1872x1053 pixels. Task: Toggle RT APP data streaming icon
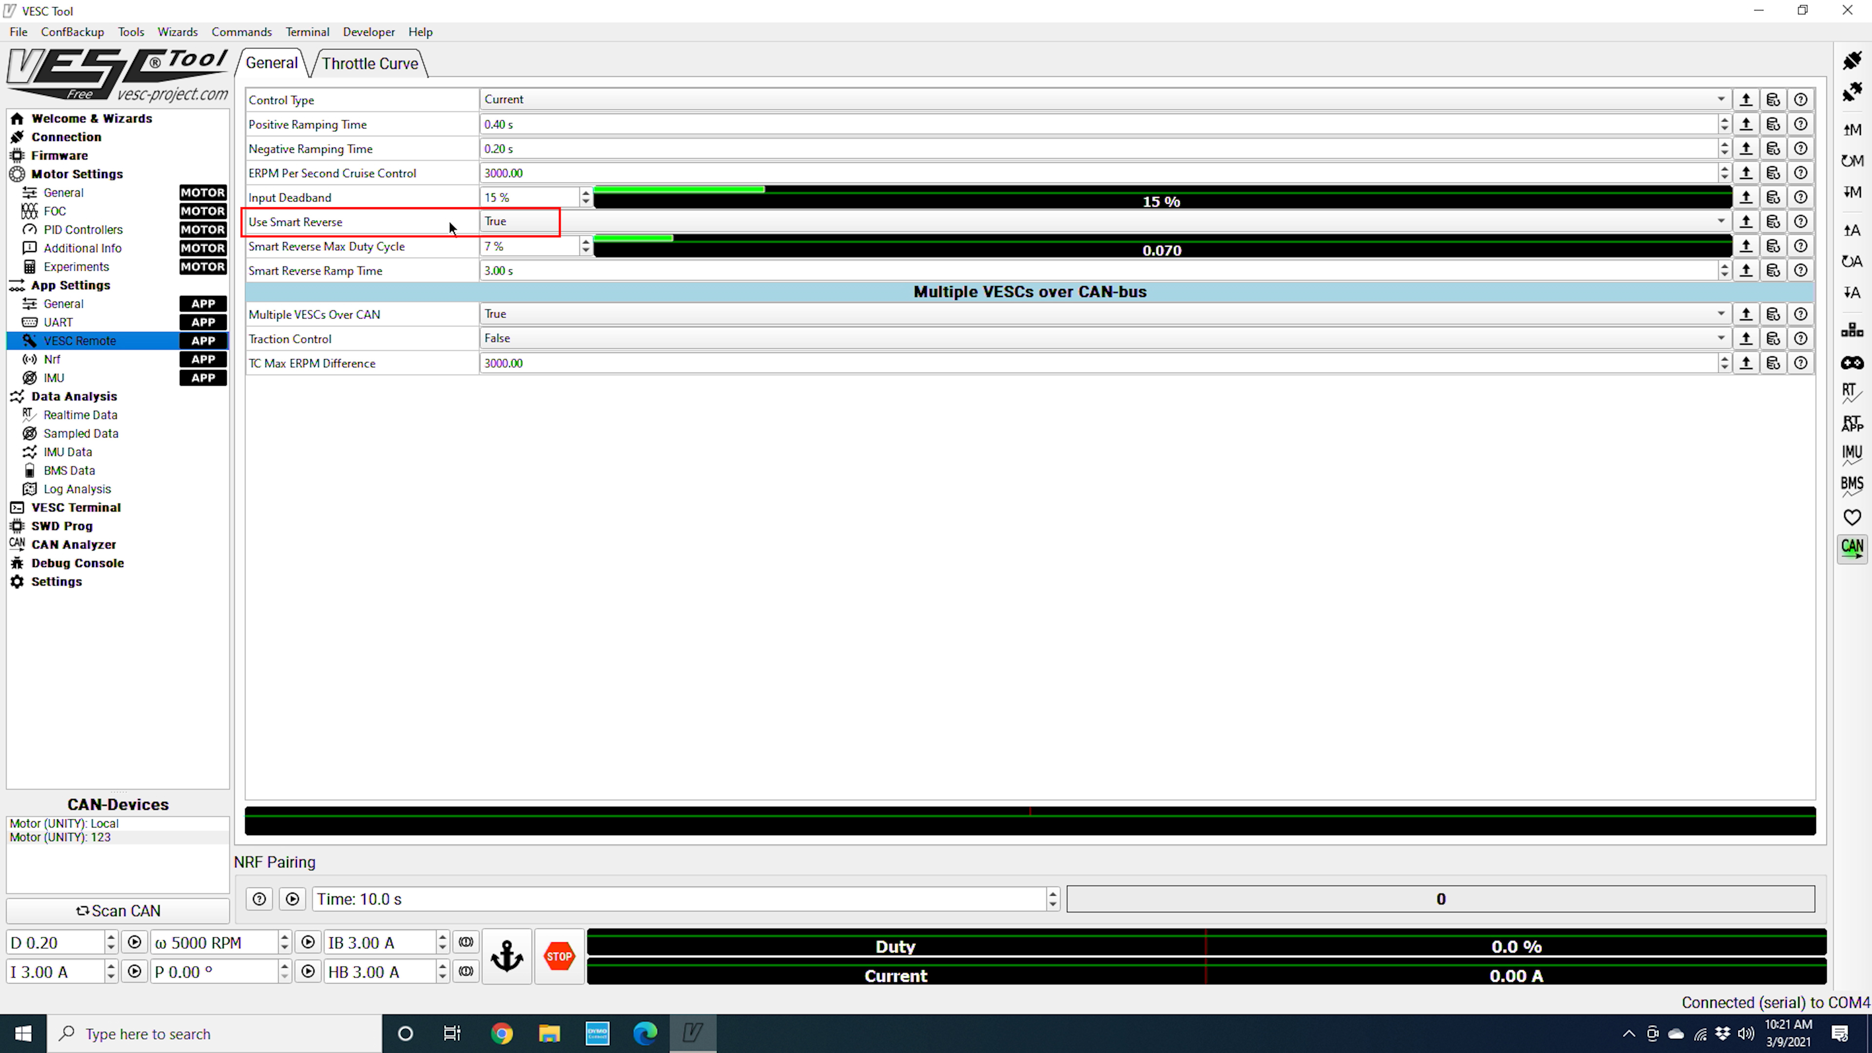tap(1852, 424)
